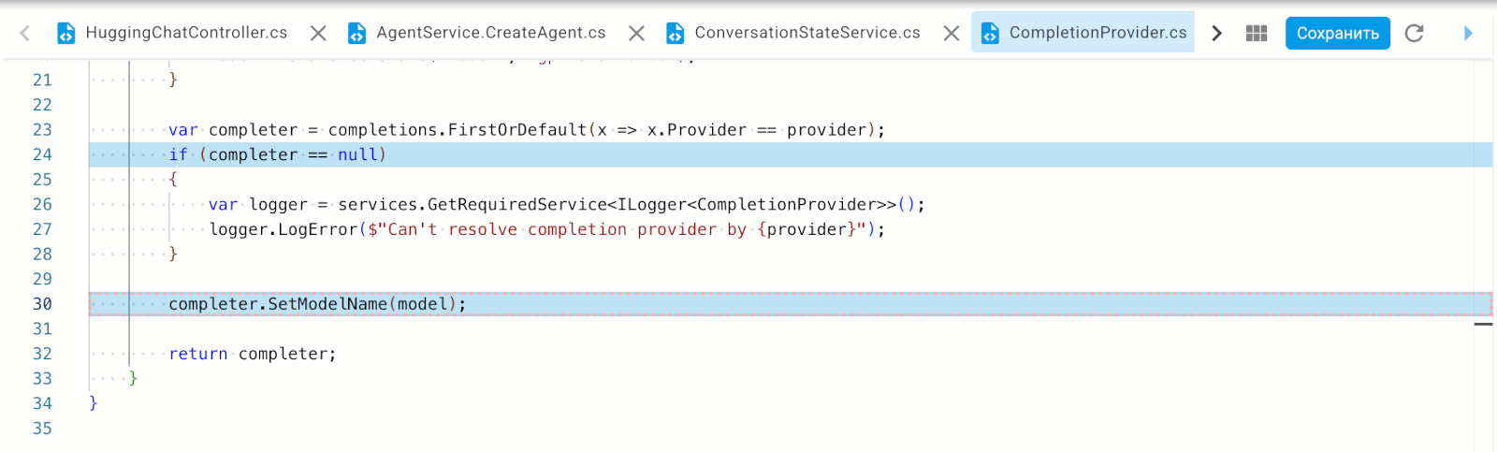Click the scrollbar marker on right edge

[x=1483, y=324]
